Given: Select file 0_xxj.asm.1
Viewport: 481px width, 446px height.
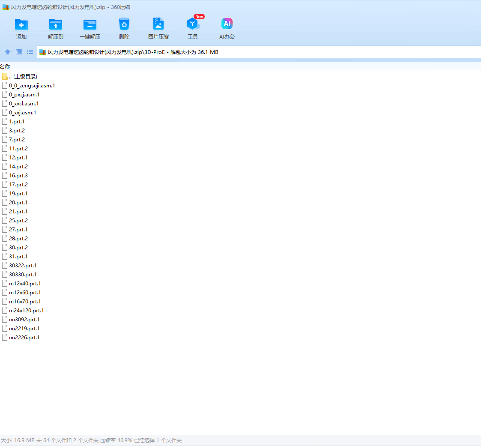Looking at the screenshot, I should [x=22, y=113].
